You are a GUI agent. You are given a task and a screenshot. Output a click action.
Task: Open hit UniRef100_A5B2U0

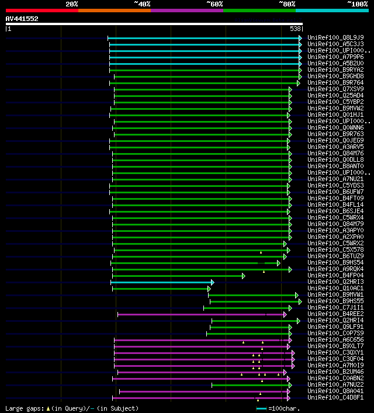pos(335,63)
